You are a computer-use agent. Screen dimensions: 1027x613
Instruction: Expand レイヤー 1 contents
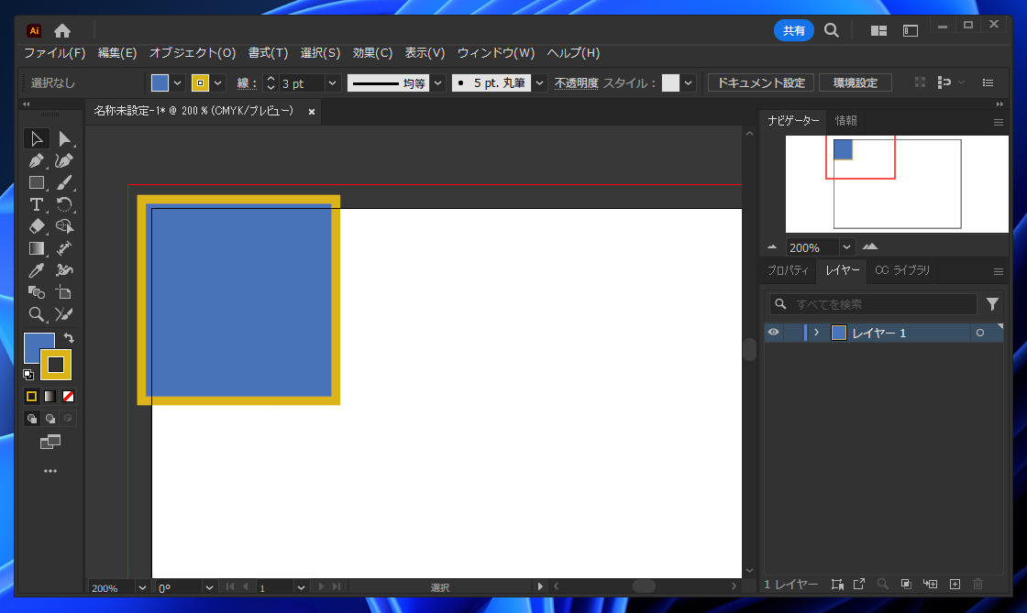(x=816, y=333)
